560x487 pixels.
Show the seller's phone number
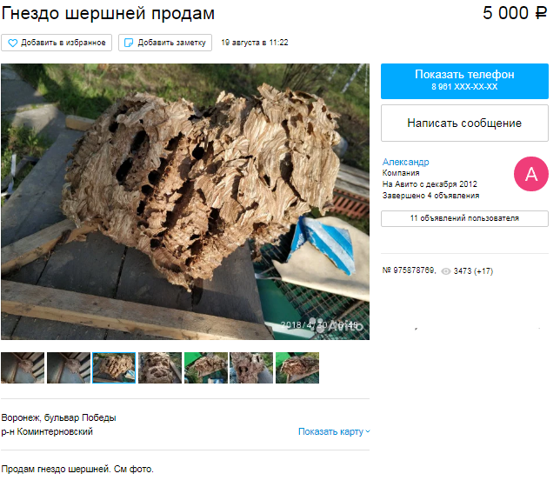tap(464, 81)
